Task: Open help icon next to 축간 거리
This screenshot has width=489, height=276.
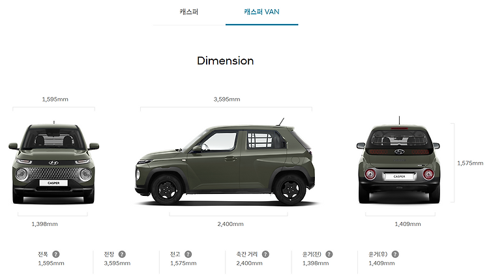Action: click(265, 255)
